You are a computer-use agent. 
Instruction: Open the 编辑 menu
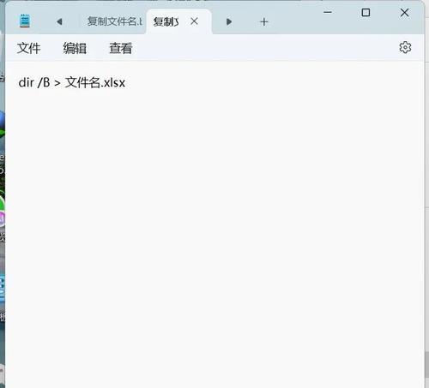pyautogui.click(x=75, y=48)
